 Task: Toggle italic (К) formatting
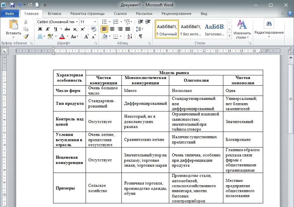click(48, 29)
